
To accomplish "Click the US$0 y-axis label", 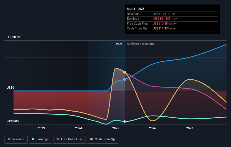I will pyautogui.click(x=10, y=88).
